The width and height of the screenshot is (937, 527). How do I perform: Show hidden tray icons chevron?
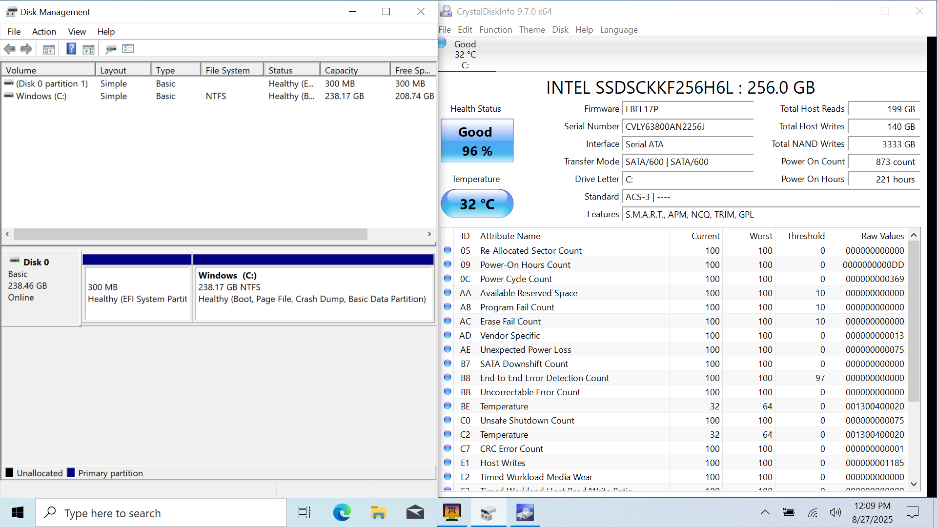point(765,512)
